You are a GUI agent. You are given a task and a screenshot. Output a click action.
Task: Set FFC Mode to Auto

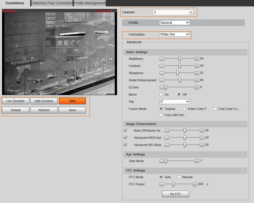(161, 177)
